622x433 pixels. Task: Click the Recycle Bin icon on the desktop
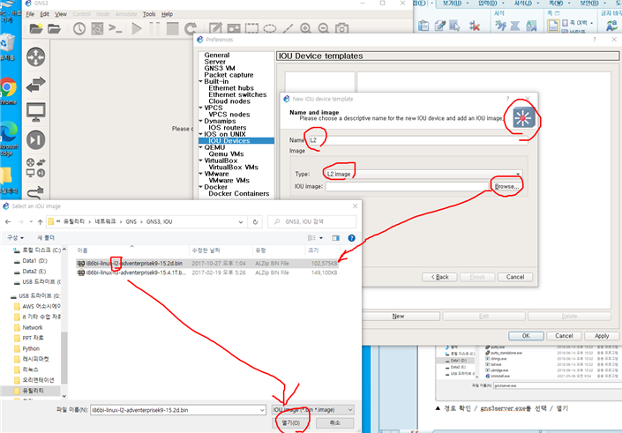(x=7, y=43)
